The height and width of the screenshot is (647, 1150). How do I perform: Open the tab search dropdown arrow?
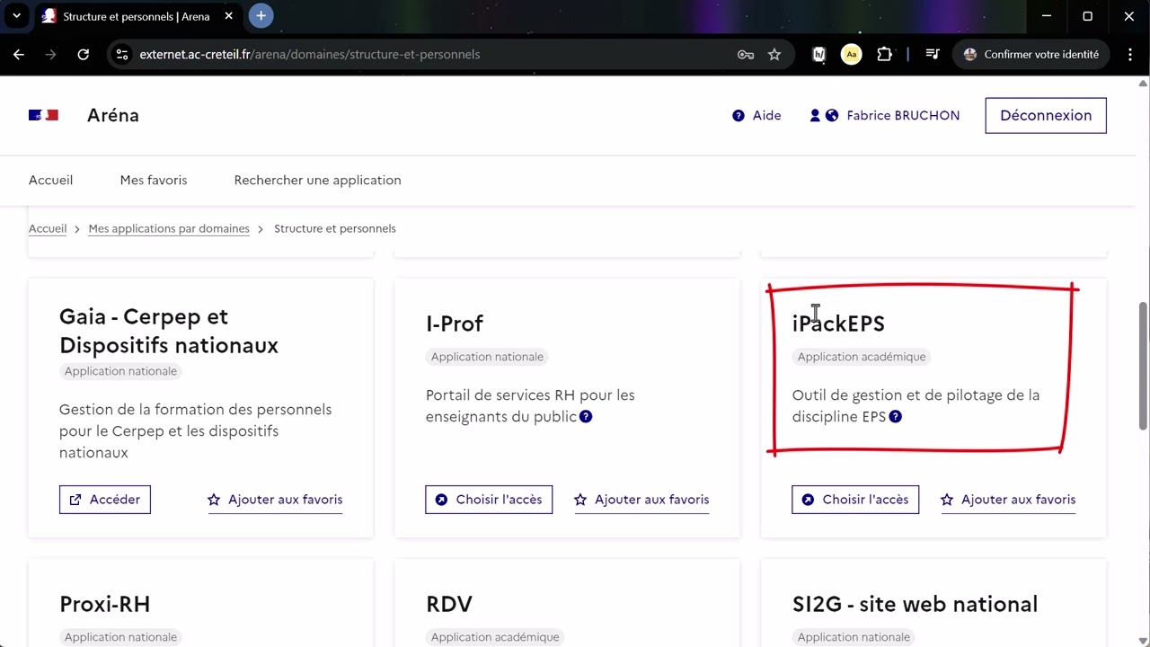16,15
